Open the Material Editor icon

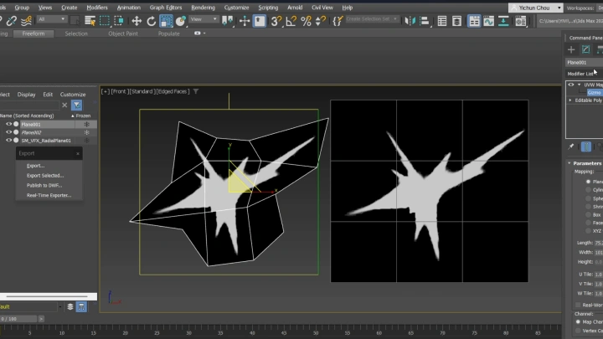click(x=521, y=21)
